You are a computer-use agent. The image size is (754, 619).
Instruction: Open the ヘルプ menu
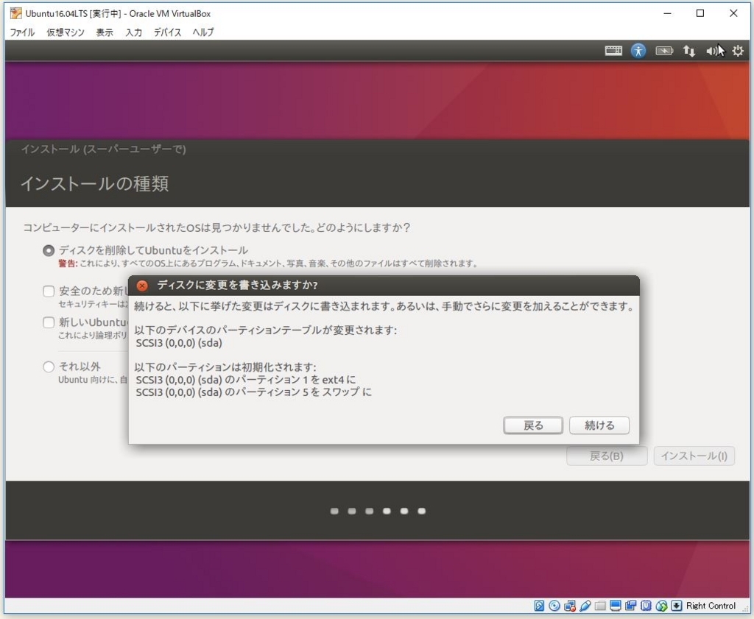tap(203, 32)
